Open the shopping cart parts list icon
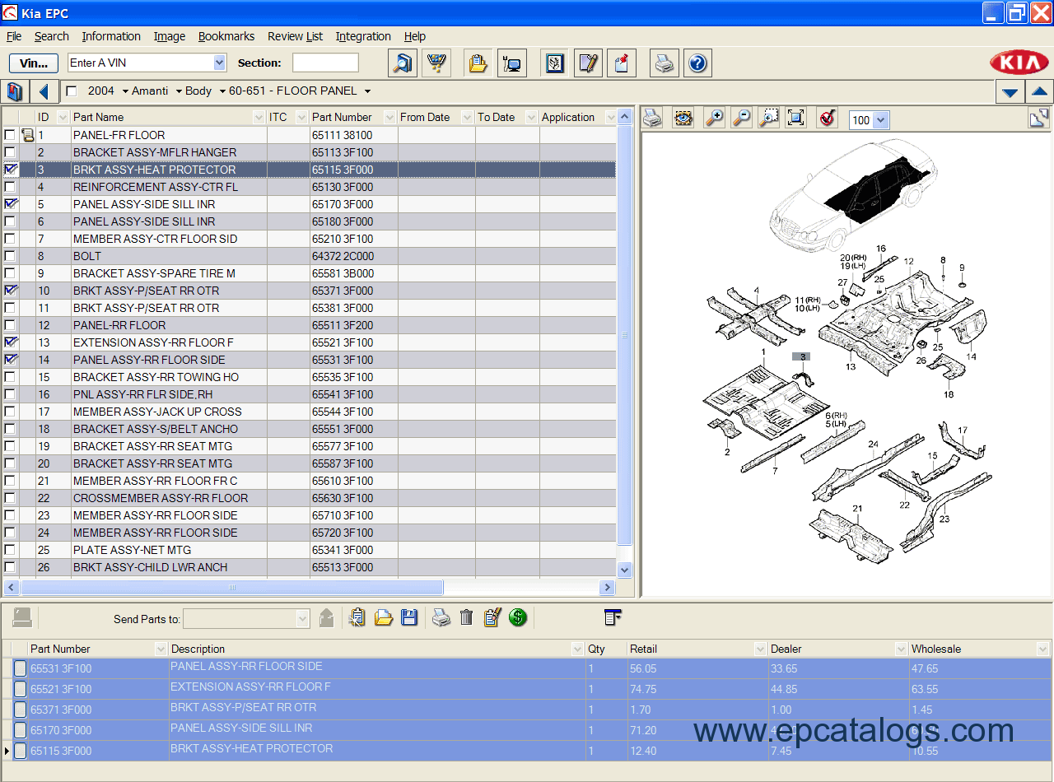The image size is (1054, 782). (436, 63)
